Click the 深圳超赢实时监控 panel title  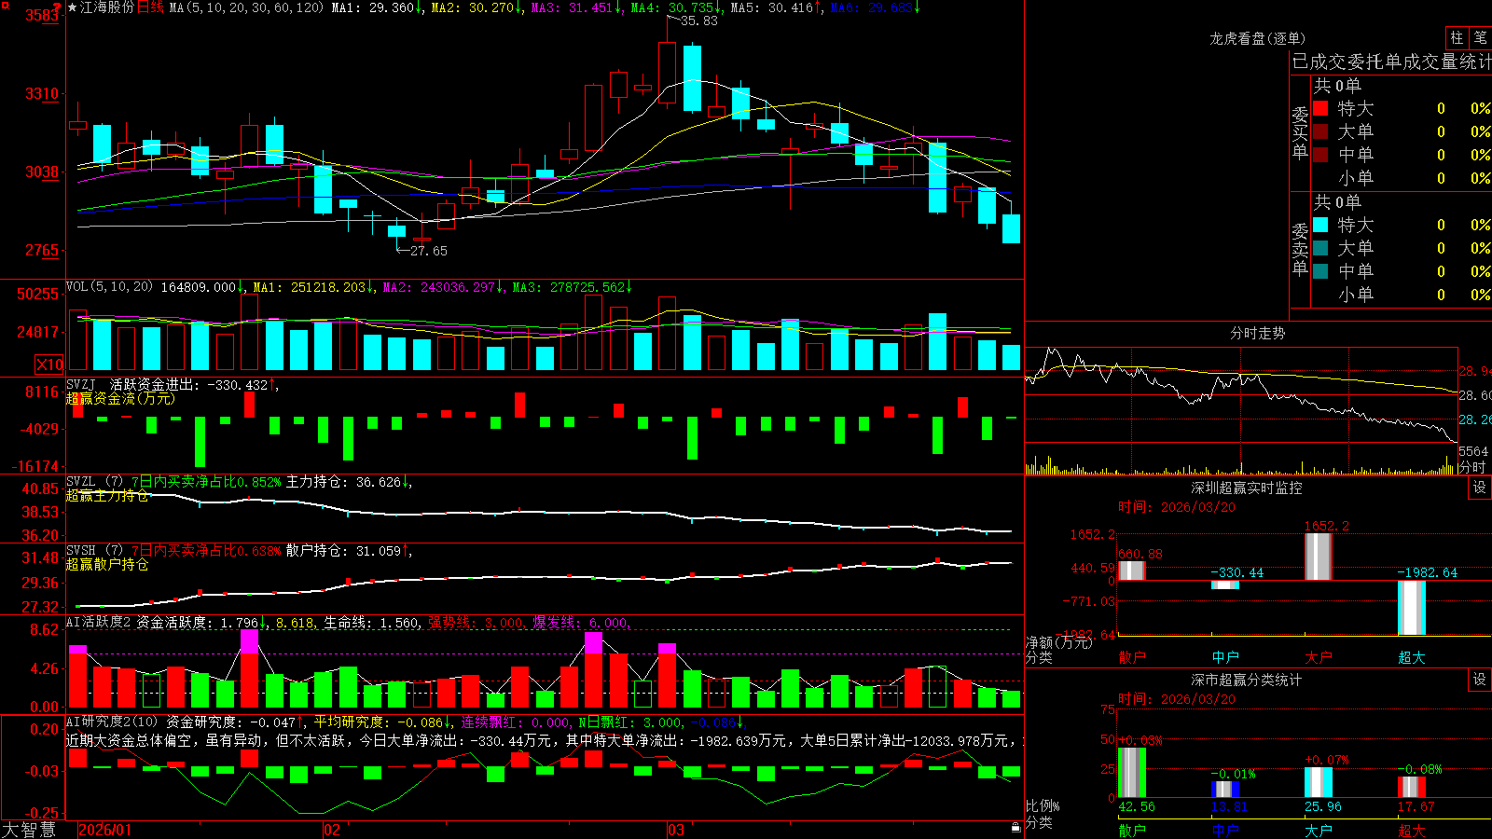(1246, 488)
